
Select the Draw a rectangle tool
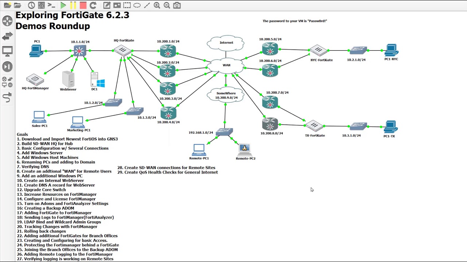[x=127, y=5]
